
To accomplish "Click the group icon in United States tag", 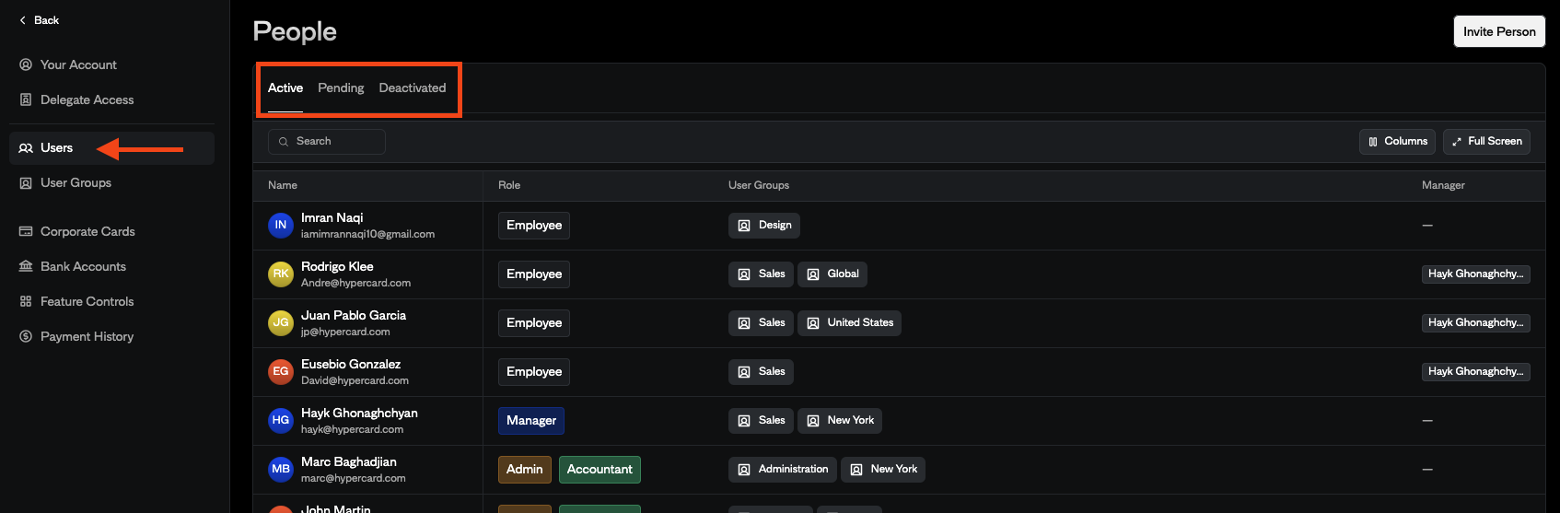I will click(813, 323).
